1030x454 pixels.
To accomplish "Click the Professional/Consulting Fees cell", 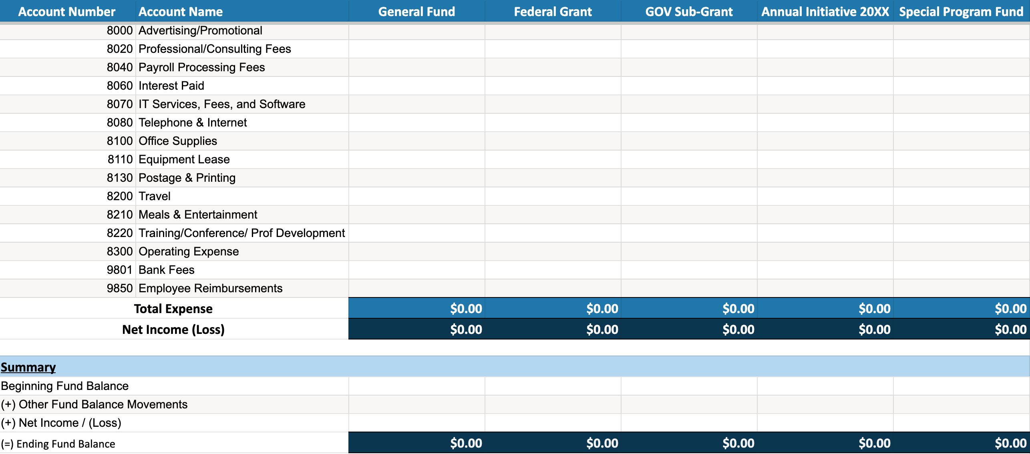I will pos(215,49).
